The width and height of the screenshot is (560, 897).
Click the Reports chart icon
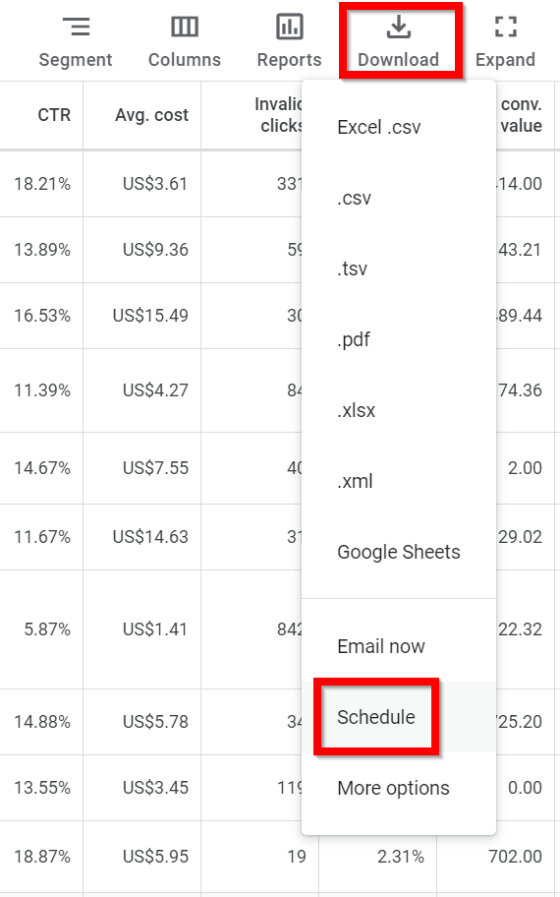click(x=289, y=27)
